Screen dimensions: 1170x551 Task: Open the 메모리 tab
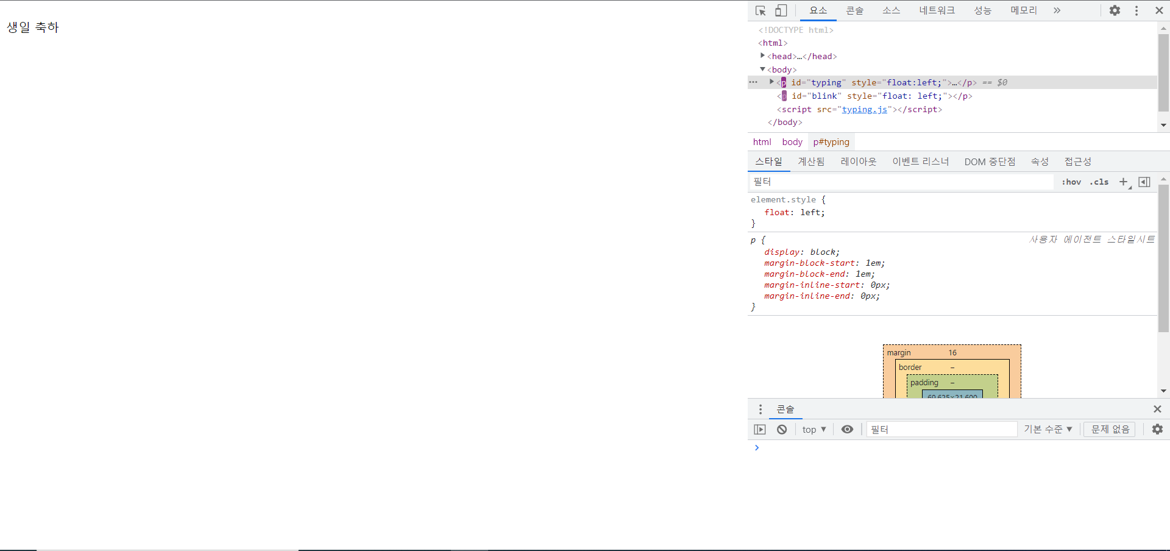1024,10
